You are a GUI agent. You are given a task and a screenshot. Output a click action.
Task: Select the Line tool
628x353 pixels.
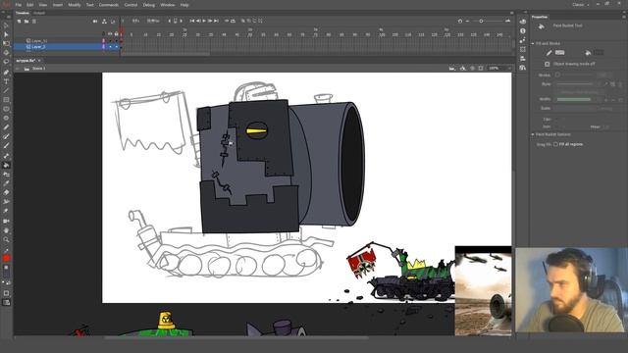click(6, 91)
